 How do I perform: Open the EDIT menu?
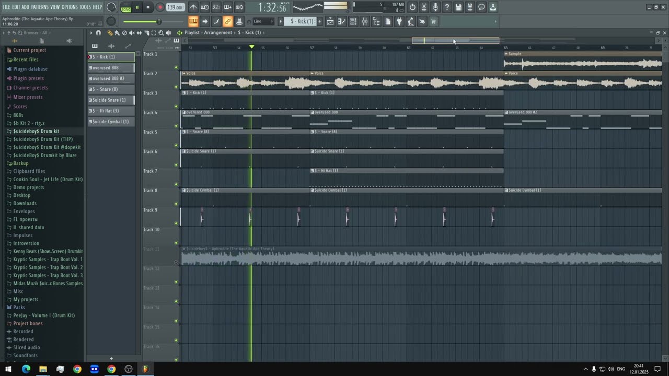pyautogui.click(x=16, y=7)
